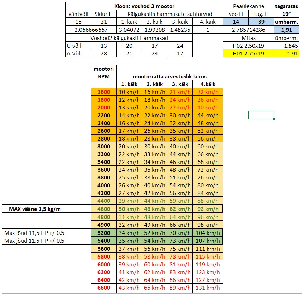Select the empty green-outlined active cell
This screenshot has width=303, height=296.
[261, 115]
